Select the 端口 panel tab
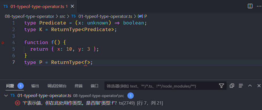The width and height of the screenshot is (262, 110). point(94,86)
